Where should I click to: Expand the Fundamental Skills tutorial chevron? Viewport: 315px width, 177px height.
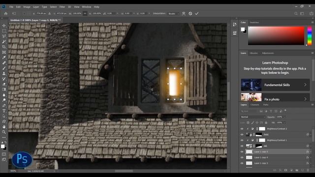click(305, 85)
